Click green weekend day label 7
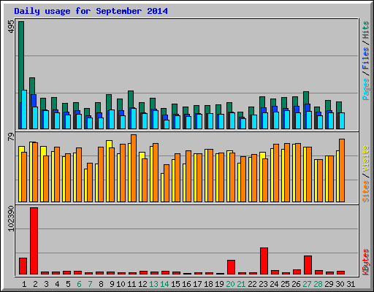Screen dimensions: 374x292 pyautogui.click(x=90, y=284)
